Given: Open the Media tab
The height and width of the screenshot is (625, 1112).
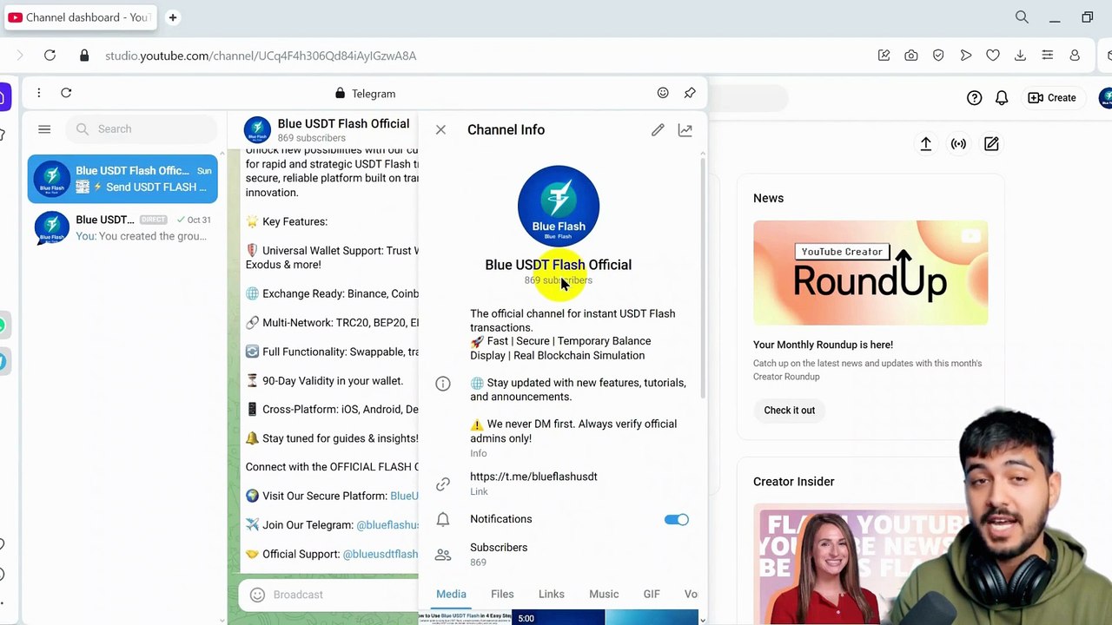Looking at the screenshot, I should tap(451, 594).
